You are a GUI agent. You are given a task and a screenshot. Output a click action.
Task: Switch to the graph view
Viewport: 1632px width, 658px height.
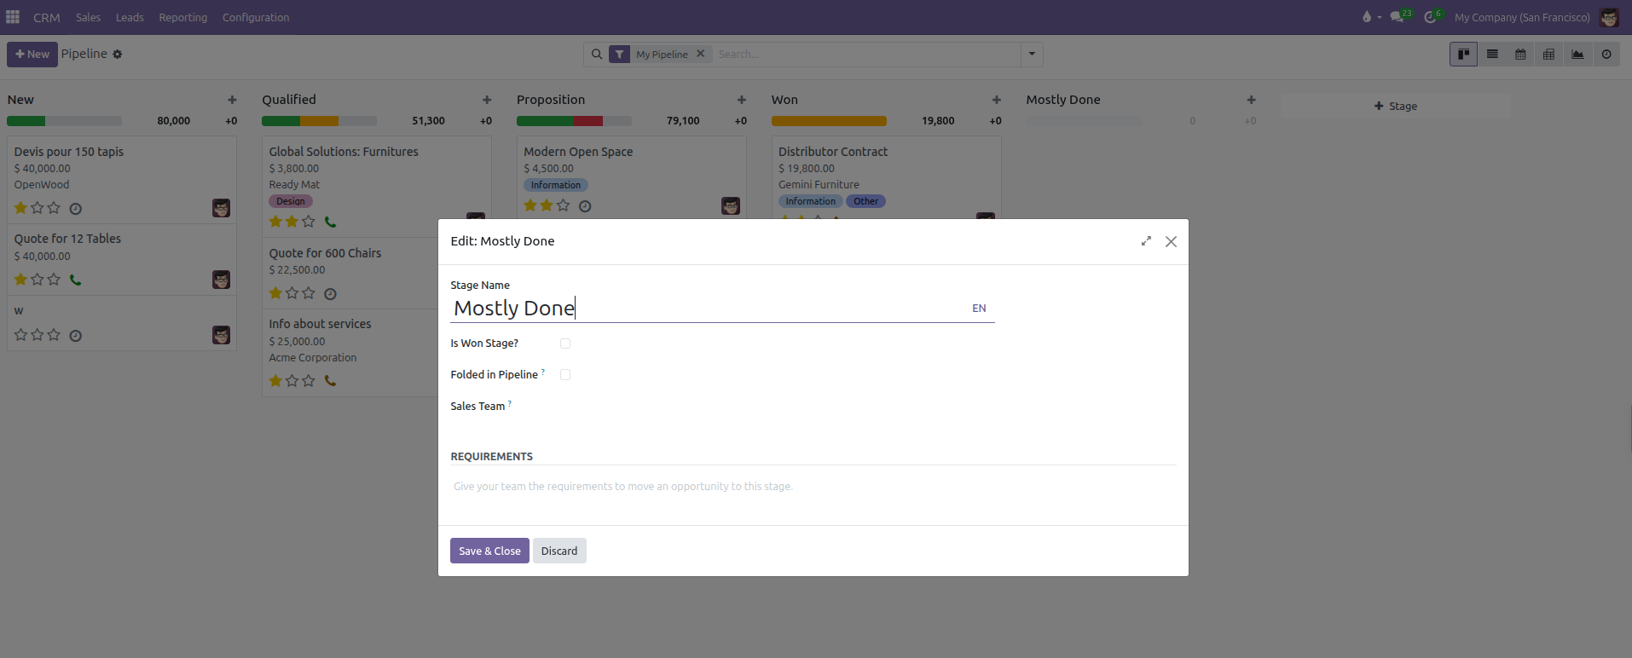pyautogui.click(x=1577, y=55)
